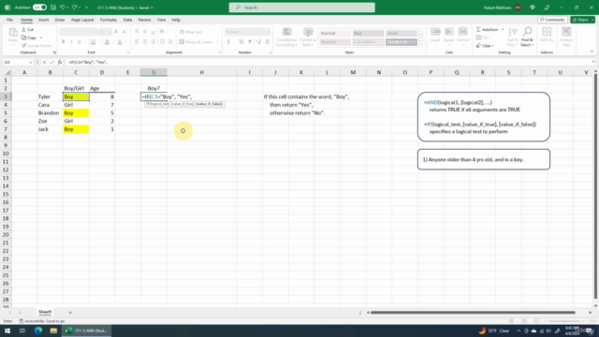Click the Sort & Filter icon
Screen dimensions: 599x337
point(513,32)
